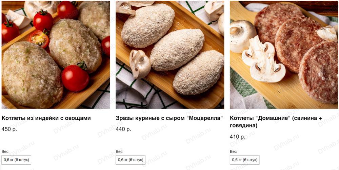Click the 440 р. price
339x170 pixels.
pos(123,129)
